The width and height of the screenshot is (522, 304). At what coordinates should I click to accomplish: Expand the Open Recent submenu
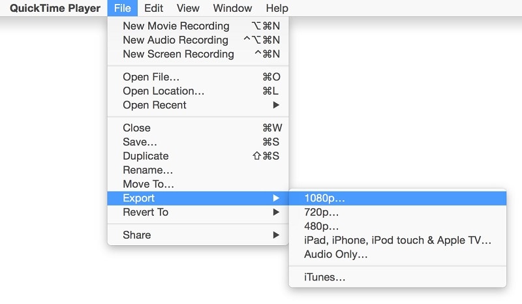(x=155, y=105)
